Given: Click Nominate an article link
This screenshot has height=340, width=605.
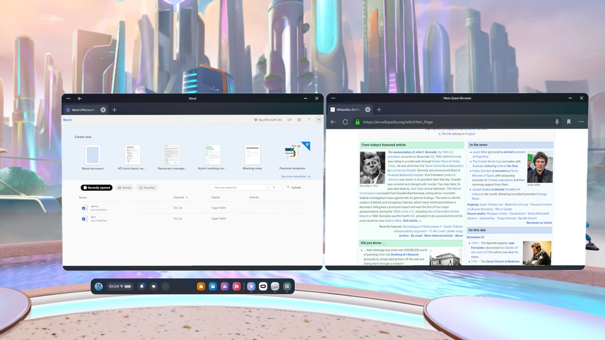Looking at the screenshot, I should pos(539,223).
